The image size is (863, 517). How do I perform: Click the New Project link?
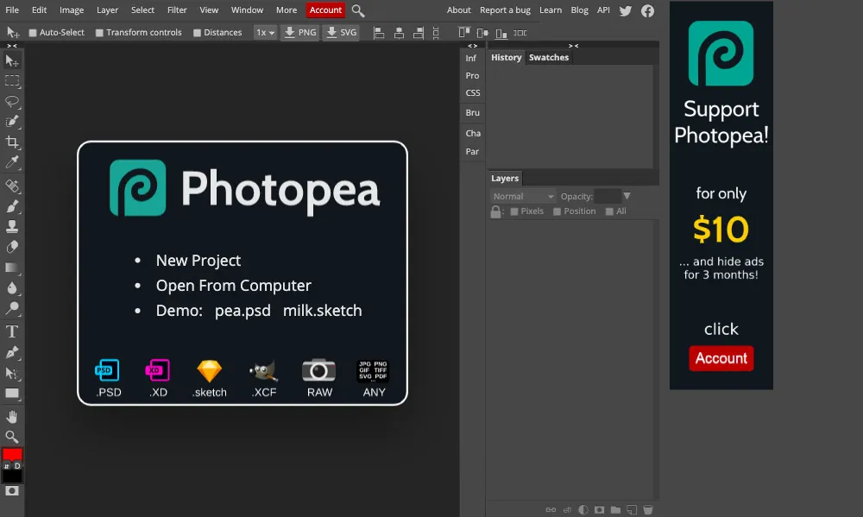[198, 261]
